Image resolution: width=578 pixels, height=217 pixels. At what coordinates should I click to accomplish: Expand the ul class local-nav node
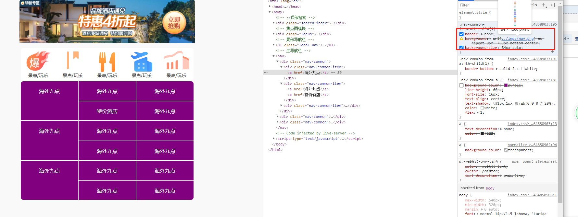click(273, 45)
